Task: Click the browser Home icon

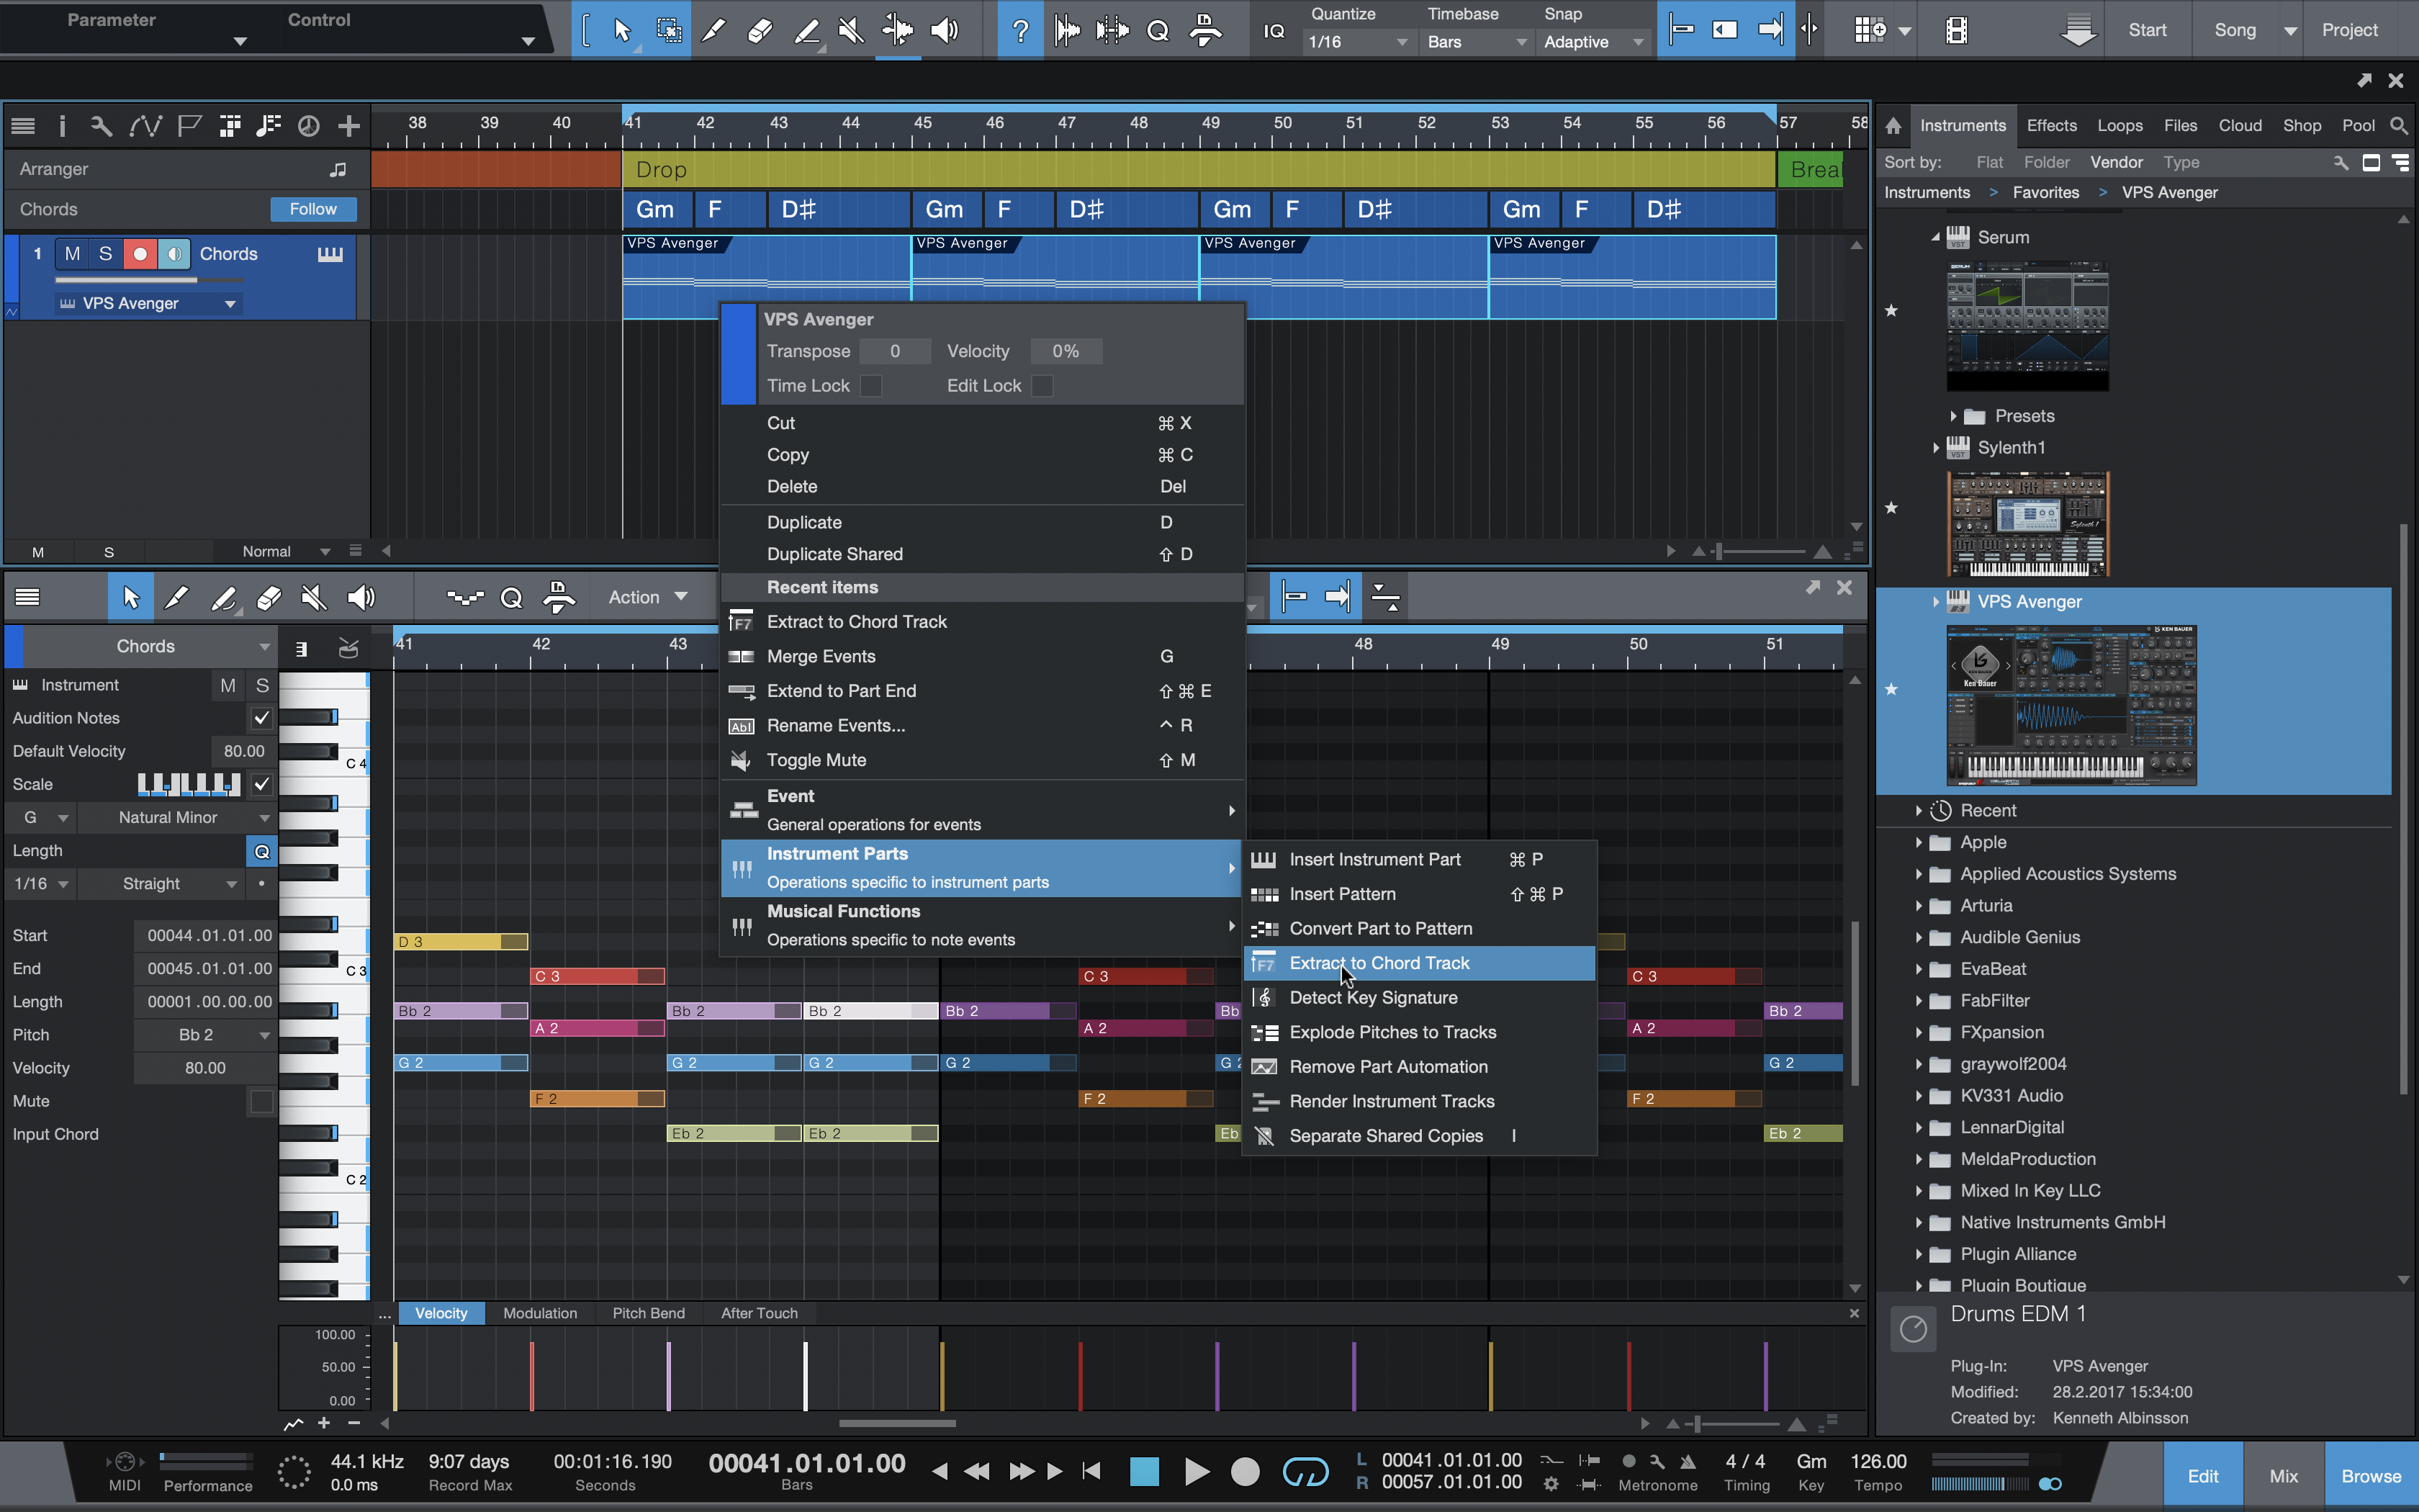Action: pos(1893,126)
